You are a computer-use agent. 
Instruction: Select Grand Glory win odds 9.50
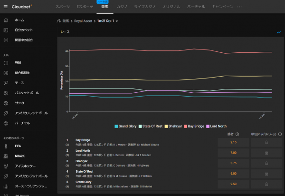pos(233,184)
